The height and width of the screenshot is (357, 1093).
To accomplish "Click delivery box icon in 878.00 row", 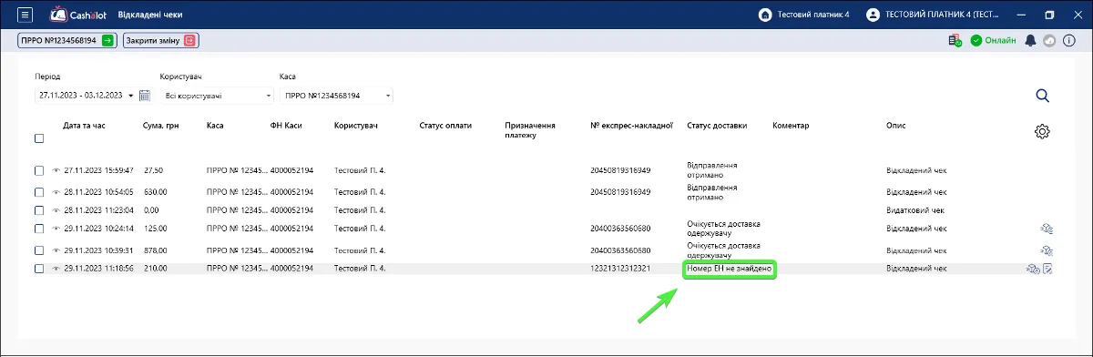I will pyautogui.click(x=1047, y=250).
